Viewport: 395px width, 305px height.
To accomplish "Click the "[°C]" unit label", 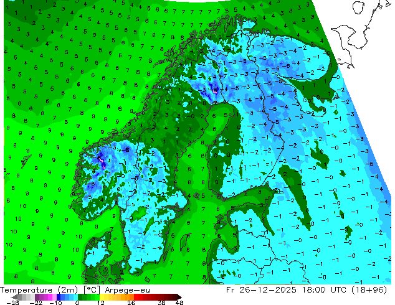I will 92,290.
